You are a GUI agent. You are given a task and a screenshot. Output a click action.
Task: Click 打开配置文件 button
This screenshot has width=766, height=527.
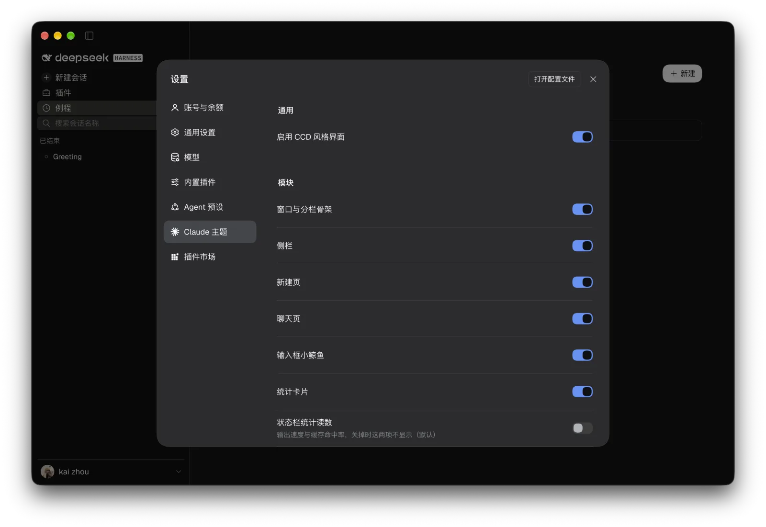coord(554,79)
